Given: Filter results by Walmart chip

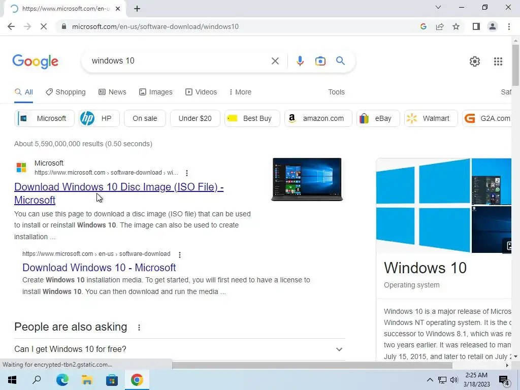Looking at the screenshot, I should point(431,118).
